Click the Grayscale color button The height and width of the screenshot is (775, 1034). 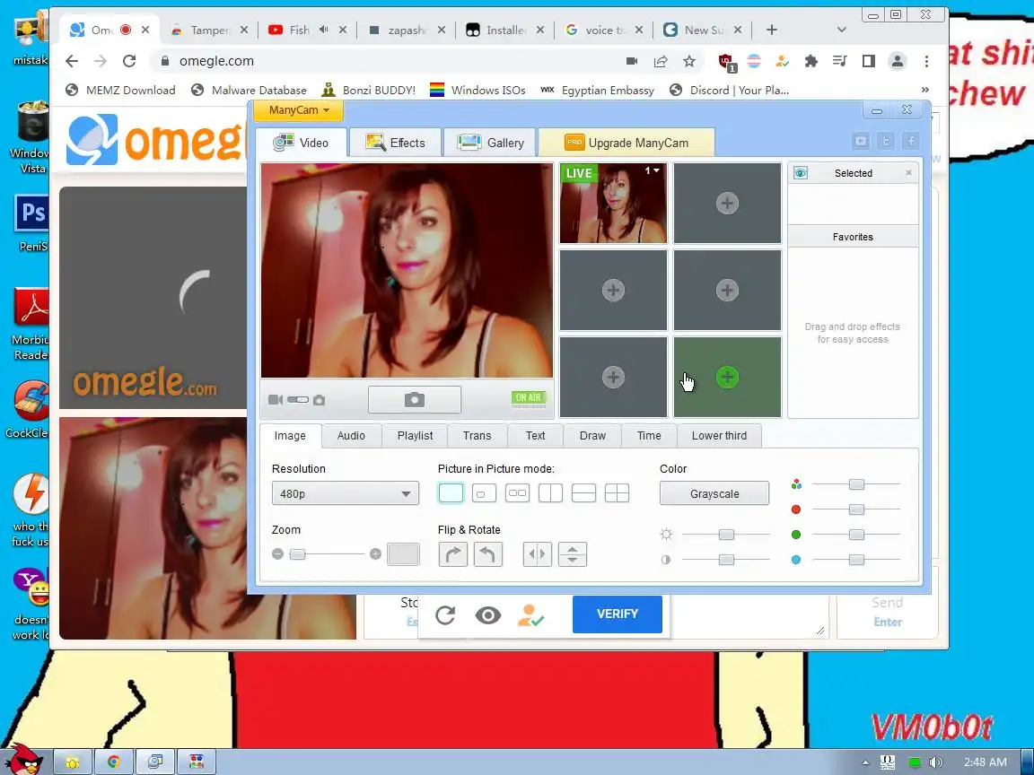[714, 493]
